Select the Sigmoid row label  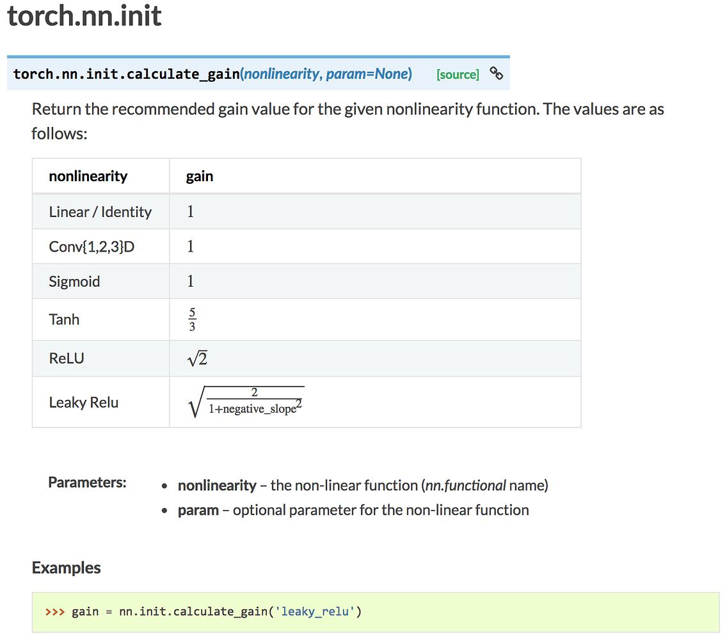click(74, 282)
